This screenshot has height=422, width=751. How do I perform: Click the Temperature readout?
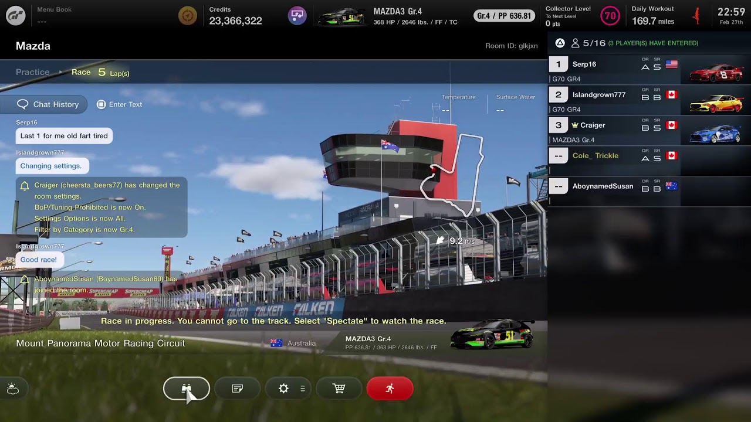459,103
